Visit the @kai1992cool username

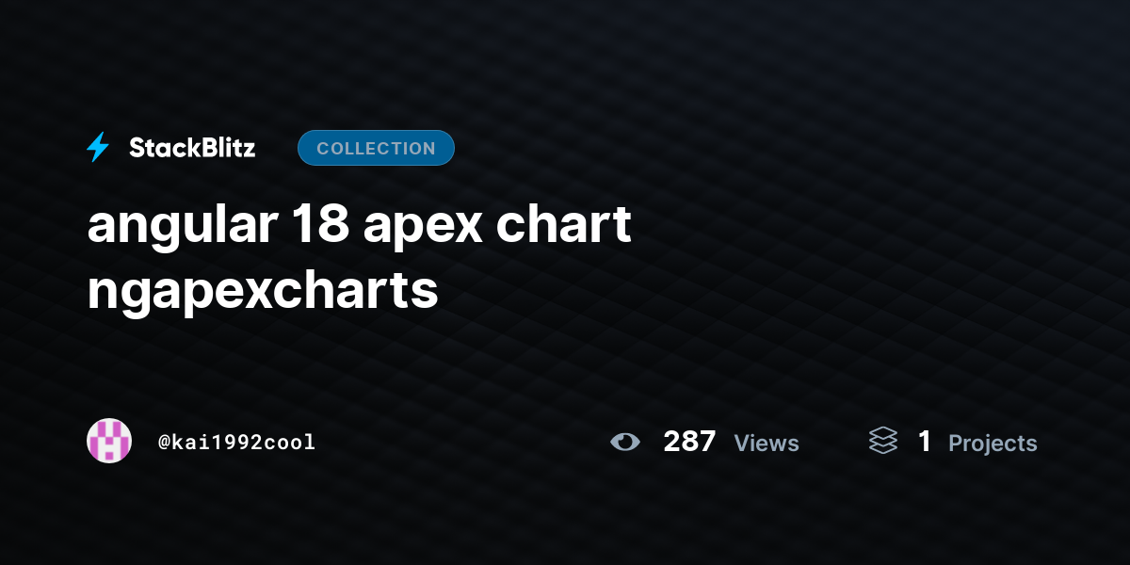click(x=236, y=442)
